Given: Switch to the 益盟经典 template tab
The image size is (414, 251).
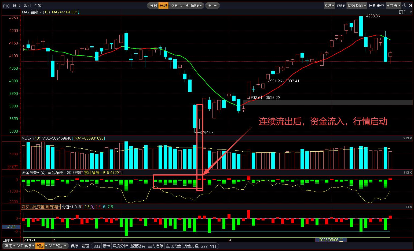Looking at the screenshot, I should (138, 246).
